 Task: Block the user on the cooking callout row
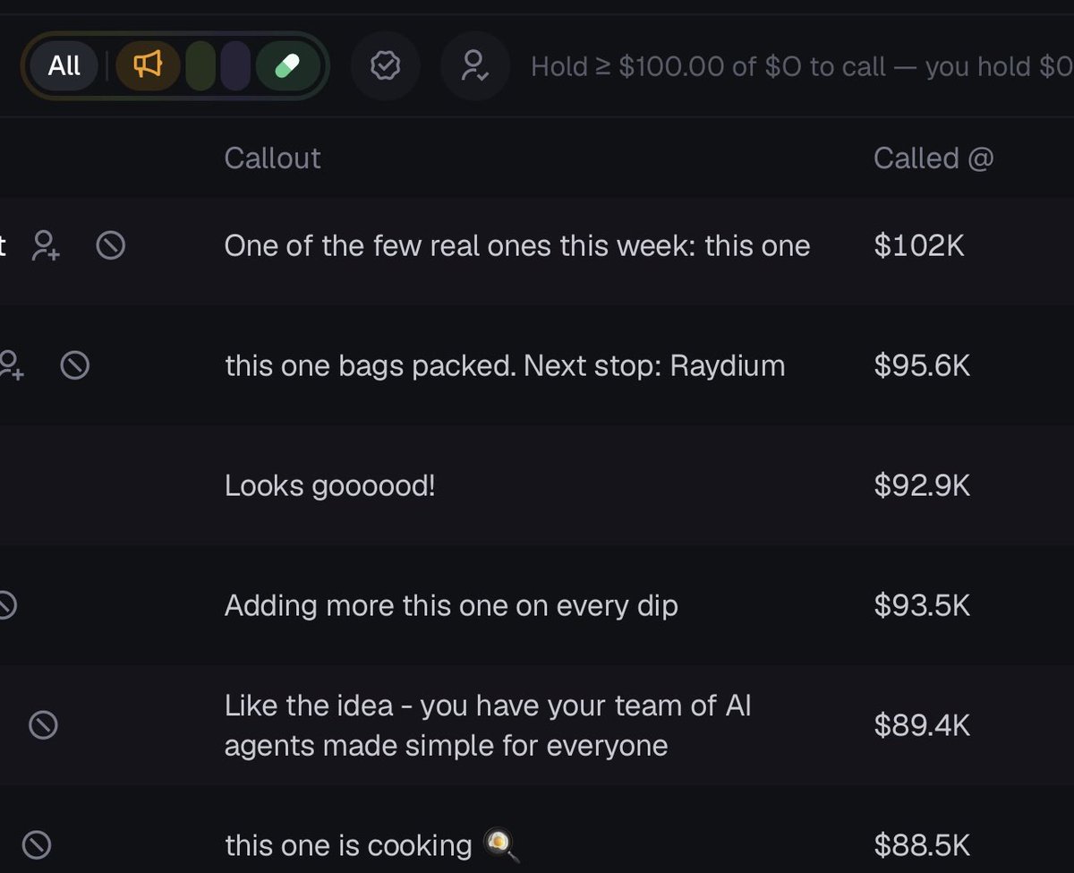click(36, 844)
